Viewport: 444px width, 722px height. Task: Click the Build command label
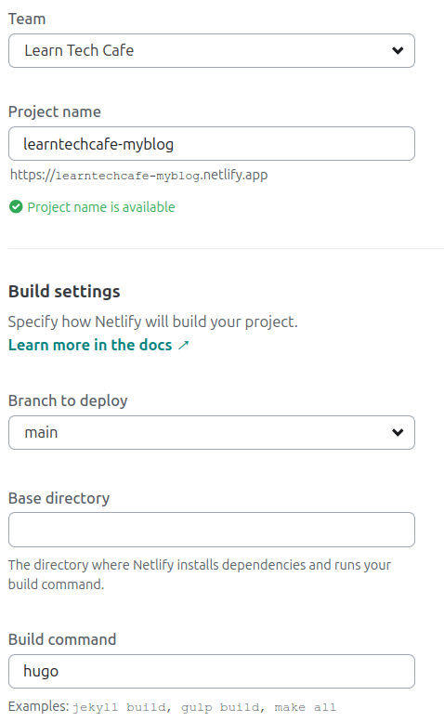62,639
